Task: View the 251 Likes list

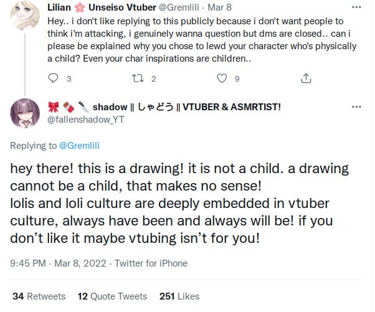Action: click(179, 295)
